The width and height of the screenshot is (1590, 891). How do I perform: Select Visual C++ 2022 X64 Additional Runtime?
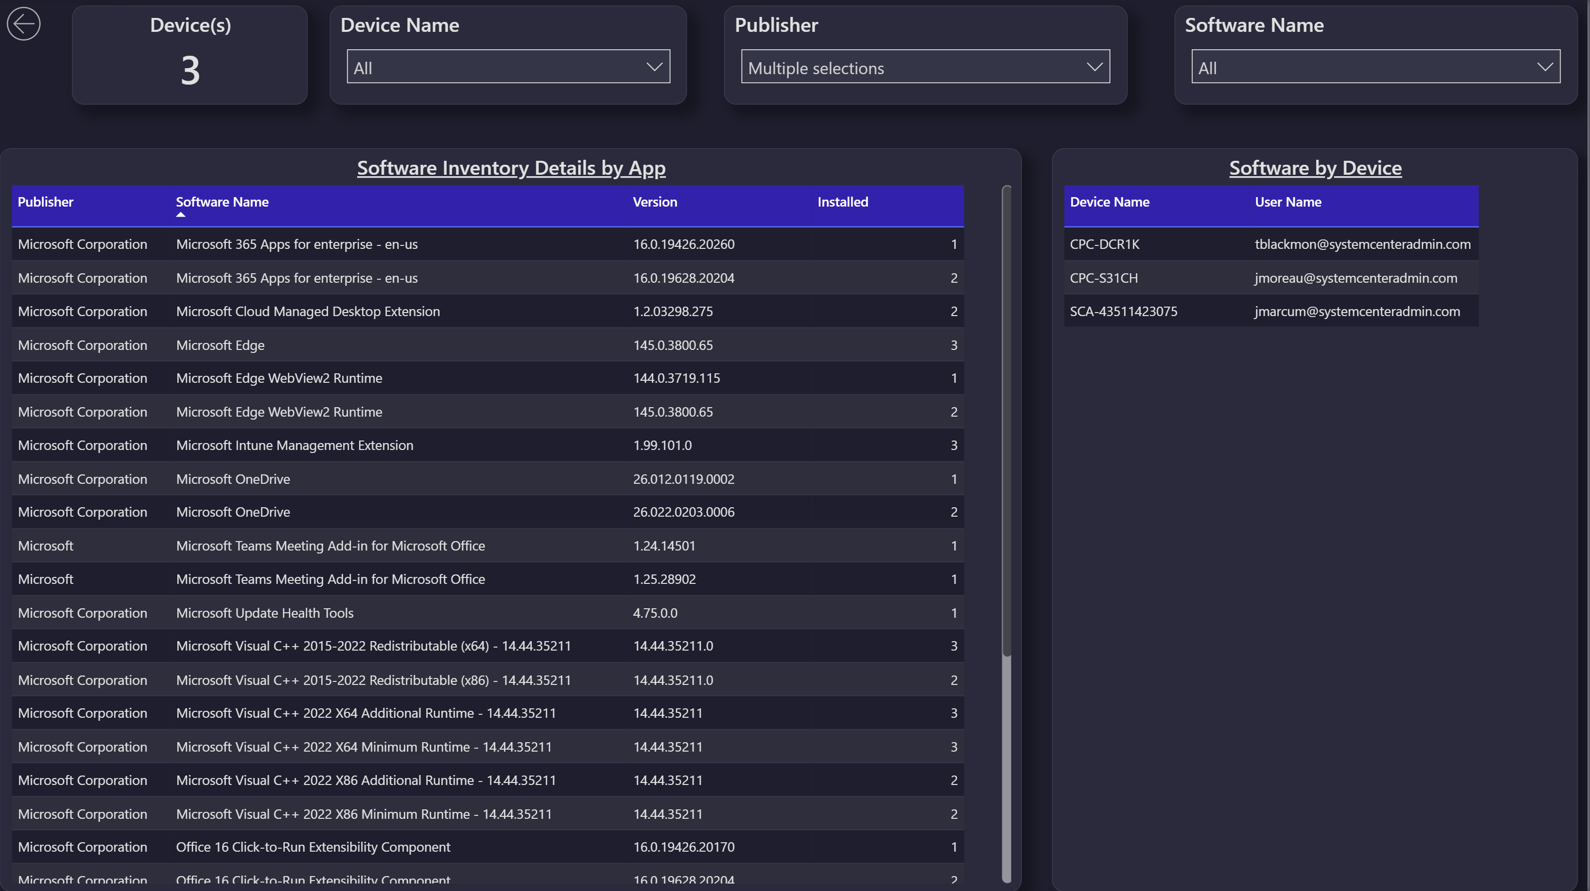pyautogui.click(x=488, y=713)
